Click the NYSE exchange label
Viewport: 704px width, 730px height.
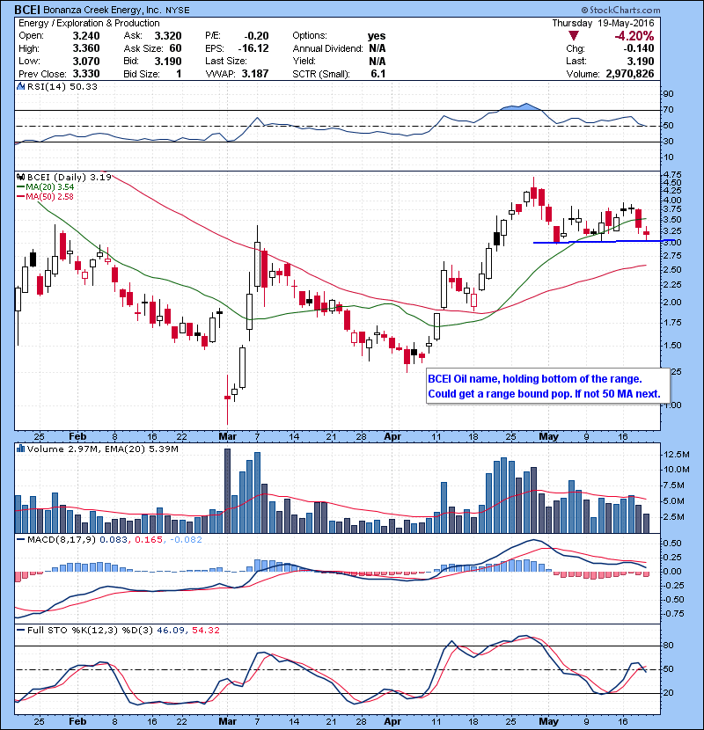pyautogui.click(x=178, y=11)
